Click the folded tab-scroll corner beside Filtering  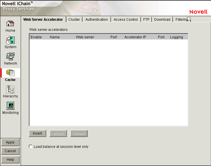point(189,19)
